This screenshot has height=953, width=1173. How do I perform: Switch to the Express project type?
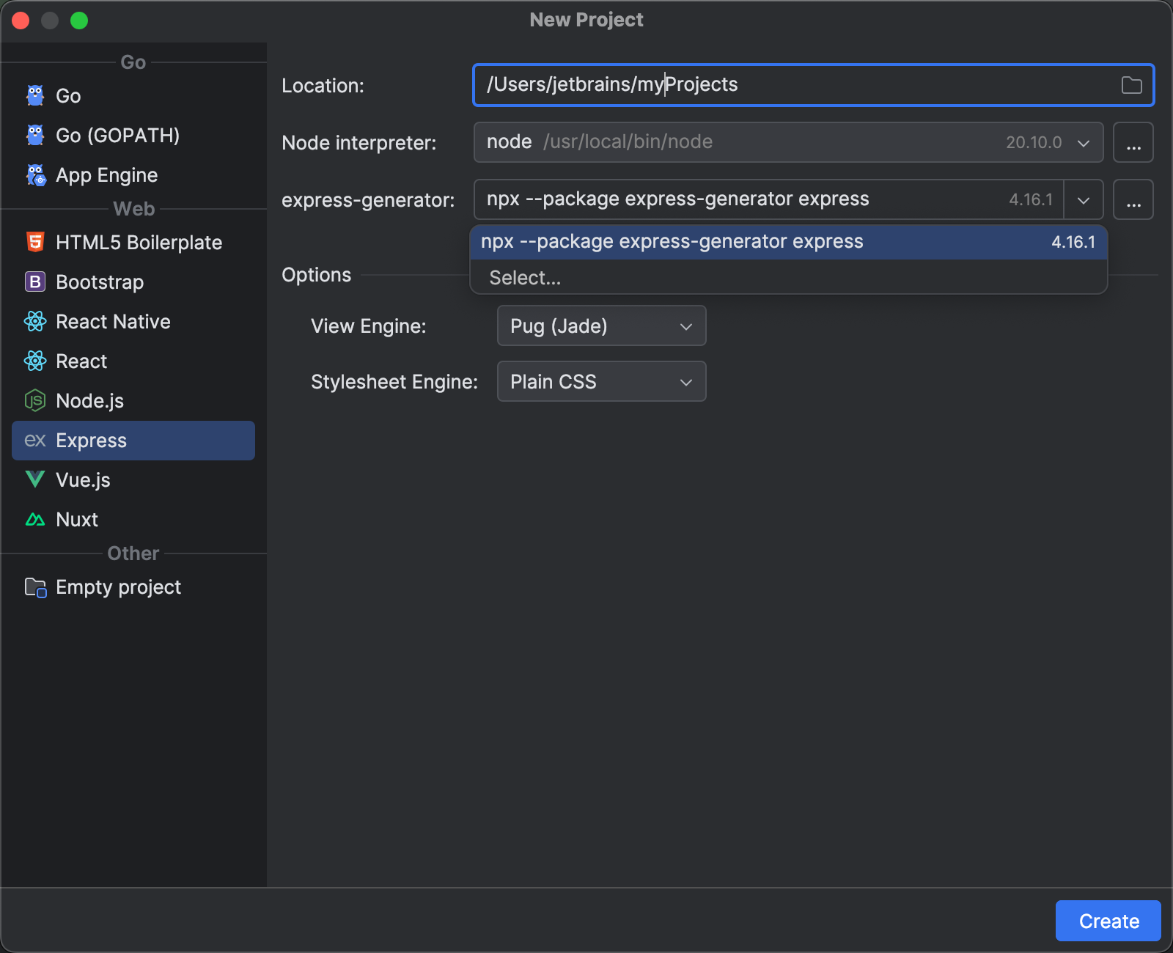point(90,440)
